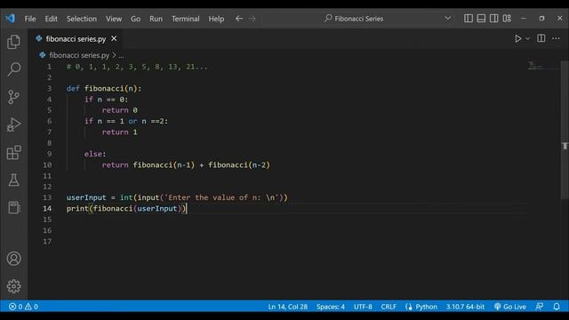The image size is (569, 320).
Task: Start Go Live server
Action: tap(510, 307)
